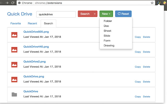
Task: Copy QuickDrive920.png
Action: 138,37
